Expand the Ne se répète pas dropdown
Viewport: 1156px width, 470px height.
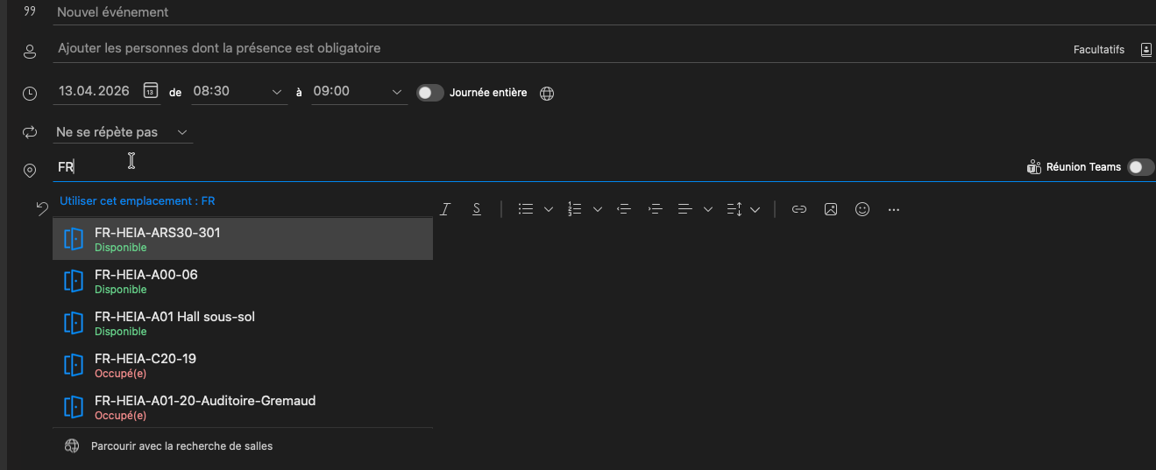pos(182,132)
